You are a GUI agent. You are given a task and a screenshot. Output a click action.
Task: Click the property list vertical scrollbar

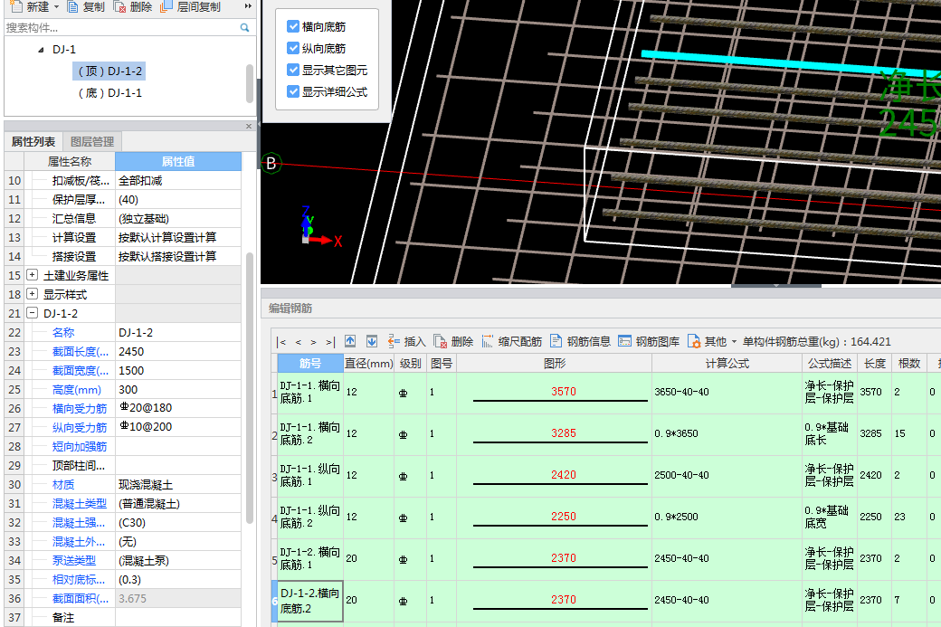pyautogui.click(x=250, y=390)
